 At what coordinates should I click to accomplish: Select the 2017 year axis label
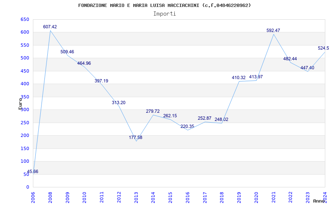(205, 197)
